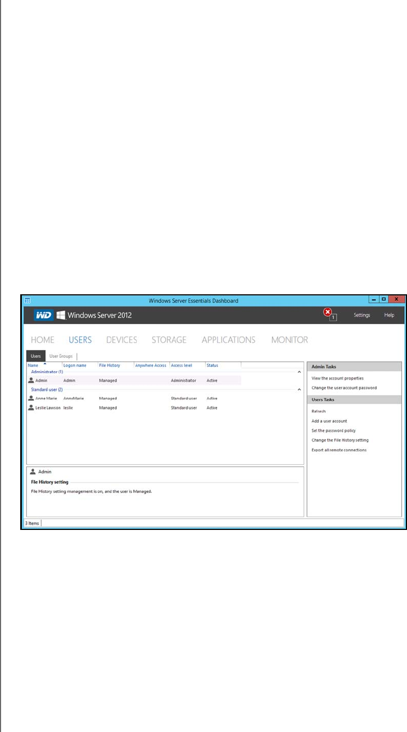Go to the STORAGE section
This screenshot has height=732, width=407.
169,340
